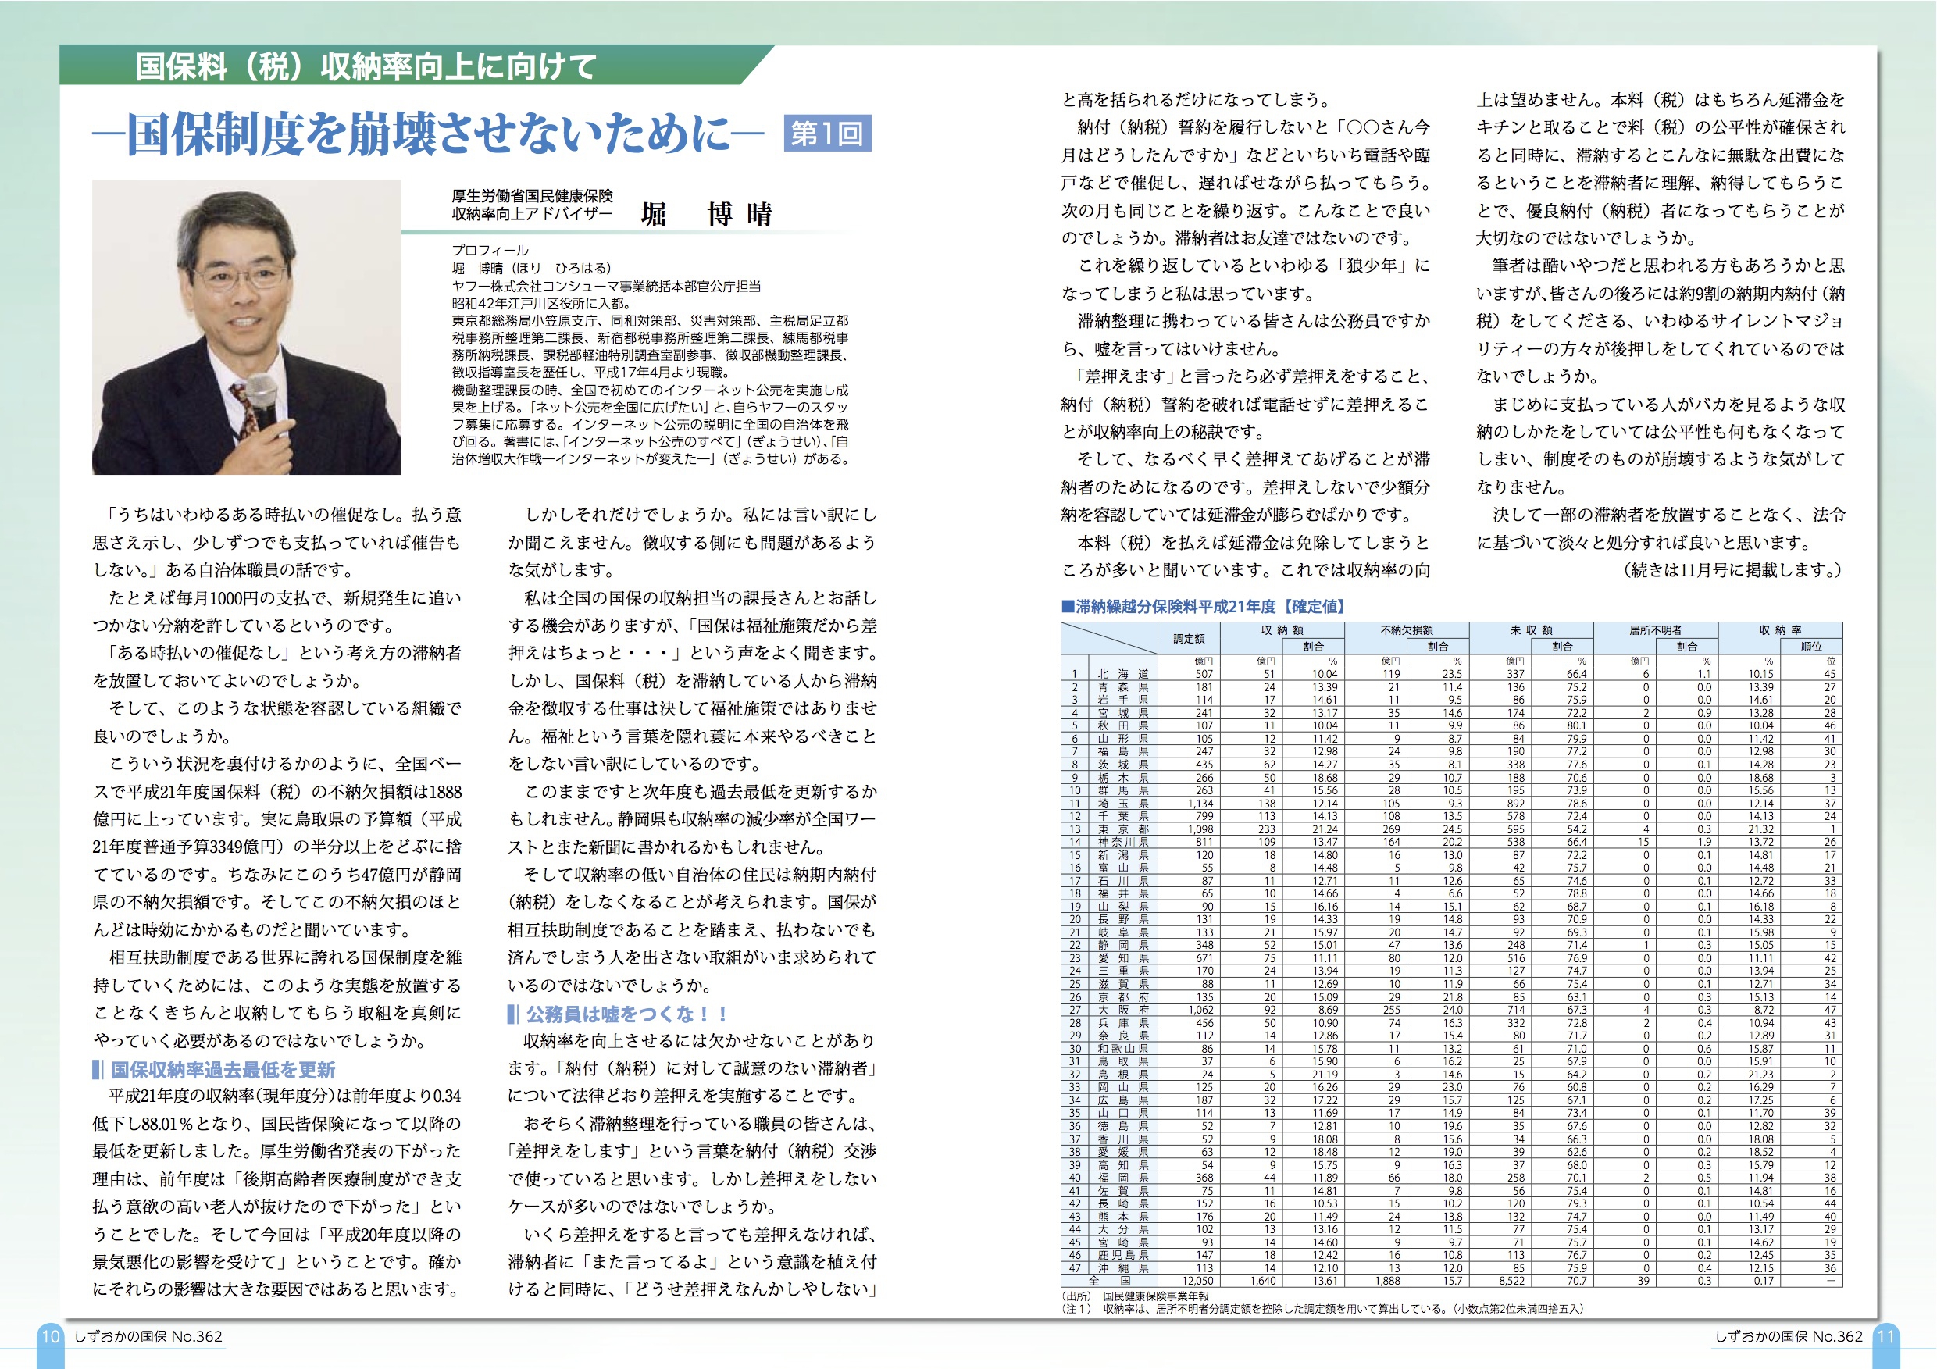Click the '愛知県' row name

(x=1123, y=958)
